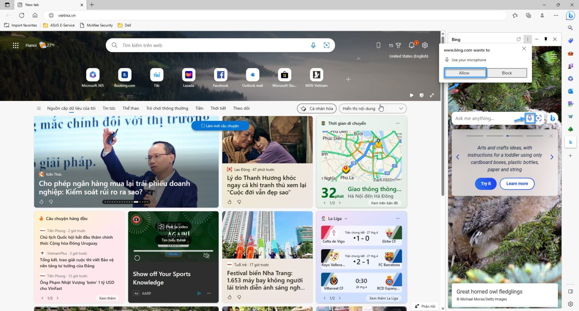Open Outlook from the Edge sidebar
The width and height of the screenshot is (579, 311).
pyautogui.click(x=570, y=91)
